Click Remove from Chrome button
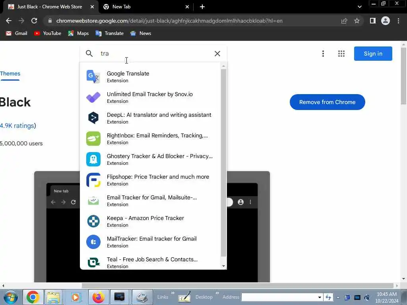 coord(328,102)
